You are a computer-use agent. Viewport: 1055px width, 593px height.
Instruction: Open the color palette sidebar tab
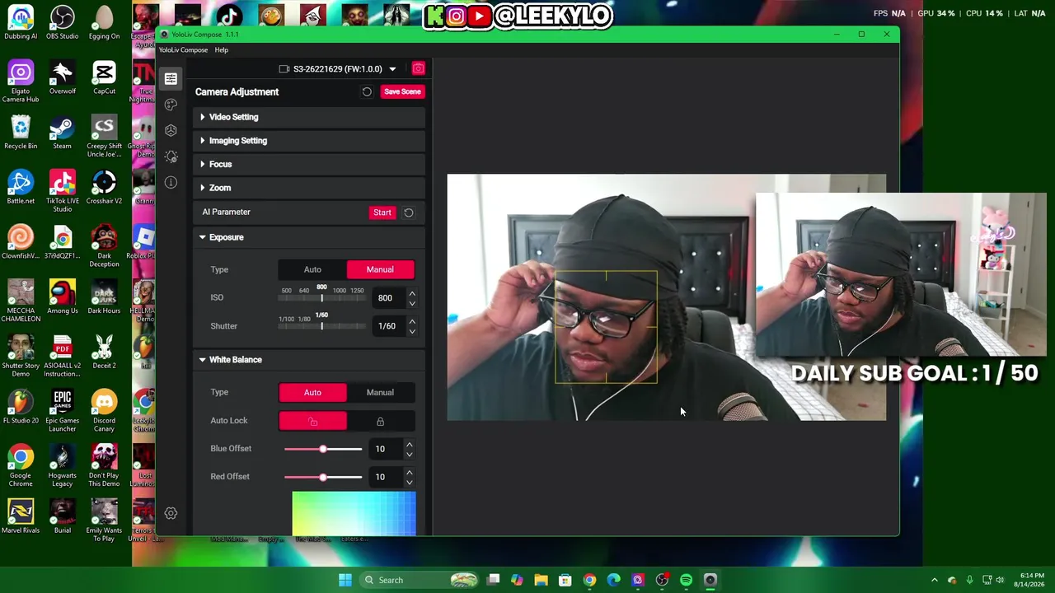click(171, 105)
